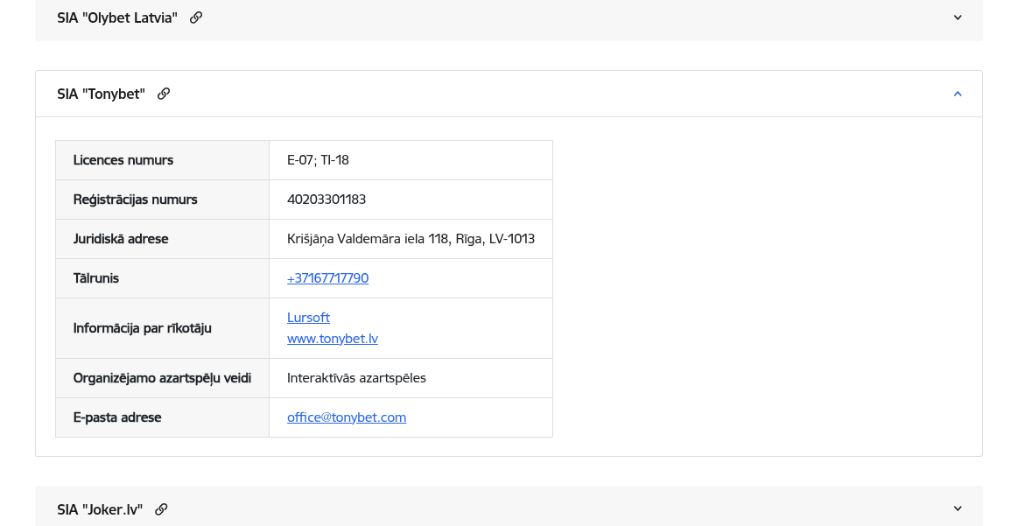The image size is (1018, 526).
Task: Visit www.tonybet.lv website link
Action: coord(333,339)
